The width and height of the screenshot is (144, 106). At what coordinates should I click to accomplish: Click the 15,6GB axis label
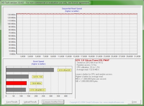click(76, 56)
